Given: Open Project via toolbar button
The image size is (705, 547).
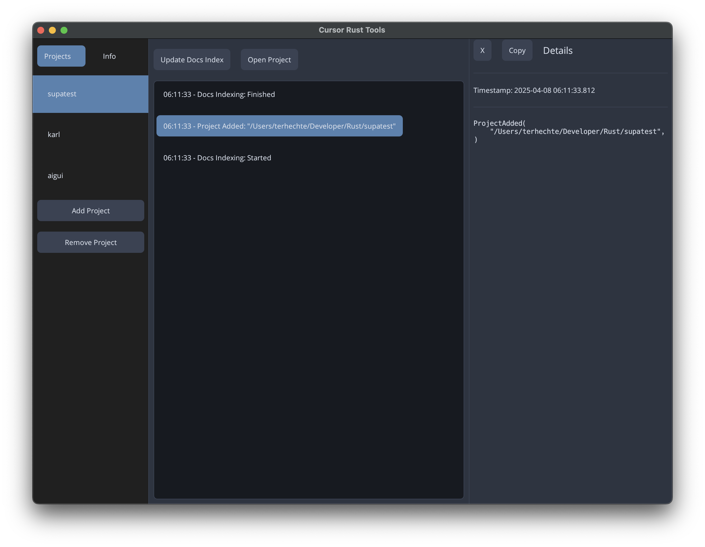Looking at the screenshot, I should click(269, 60).
